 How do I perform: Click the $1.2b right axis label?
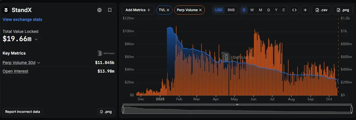tap(345, 18)
